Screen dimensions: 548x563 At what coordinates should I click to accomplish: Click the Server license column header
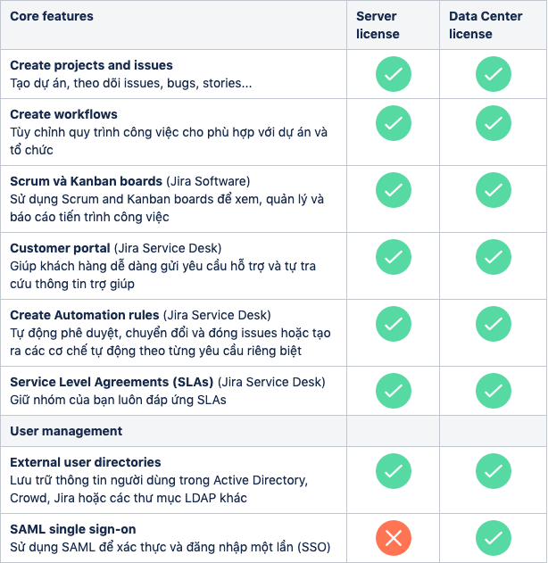tap(378, 25)
